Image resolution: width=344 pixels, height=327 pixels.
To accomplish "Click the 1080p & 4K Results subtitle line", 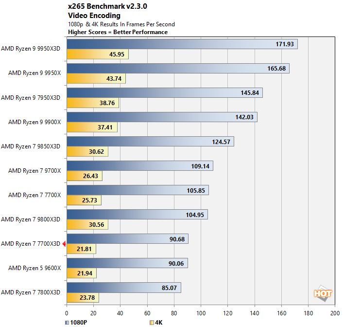I will (x=121, y=24).
